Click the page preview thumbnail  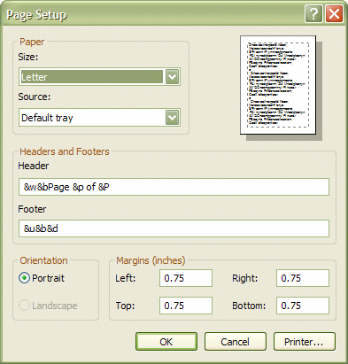point(278,85)
